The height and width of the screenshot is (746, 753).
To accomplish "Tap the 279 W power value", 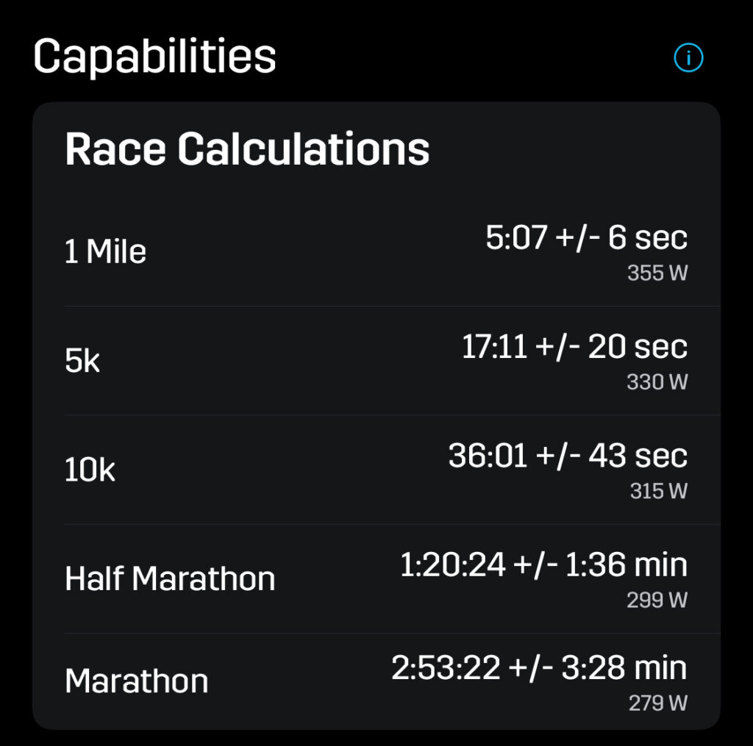I will point(658,703).
